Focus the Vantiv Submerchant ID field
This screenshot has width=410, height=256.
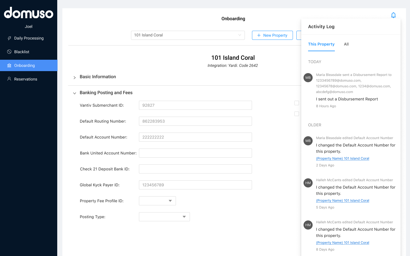point(195,105)
